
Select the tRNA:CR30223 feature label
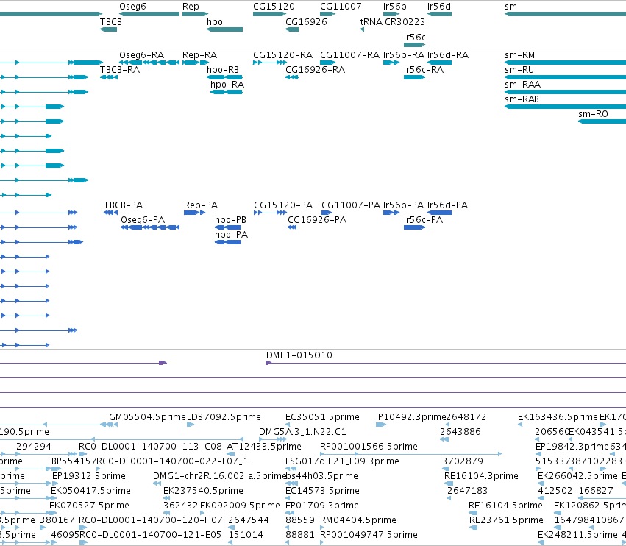[393, 21]
